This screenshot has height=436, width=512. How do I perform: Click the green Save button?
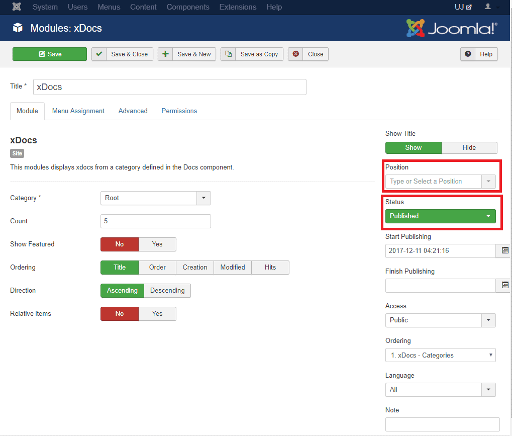pyautogui.click(x=50, y=54)
